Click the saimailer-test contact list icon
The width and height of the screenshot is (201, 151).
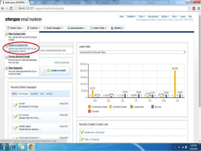pyautogui.click(x=82, y=132)
